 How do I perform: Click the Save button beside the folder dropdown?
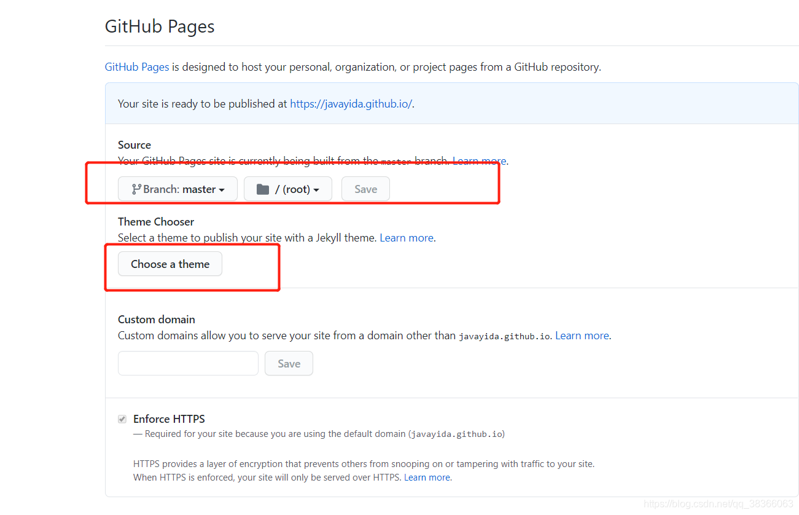(x=365, y=189)
